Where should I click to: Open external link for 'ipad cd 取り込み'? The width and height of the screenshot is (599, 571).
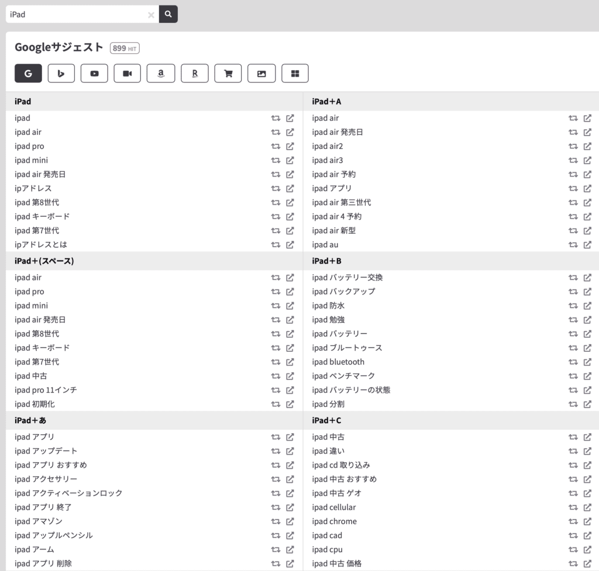587,465
